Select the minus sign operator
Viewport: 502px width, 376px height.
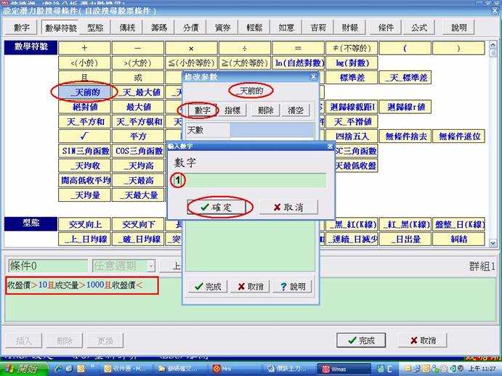pyautogui.click(x=137, y=48)
